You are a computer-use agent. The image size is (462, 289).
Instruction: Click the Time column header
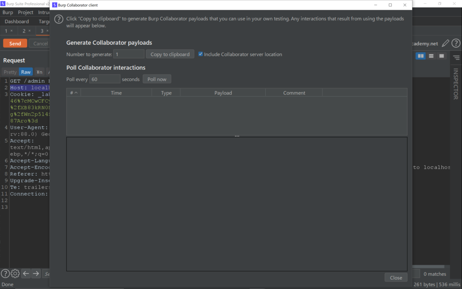pyautogui.click(x=116, y=92)
